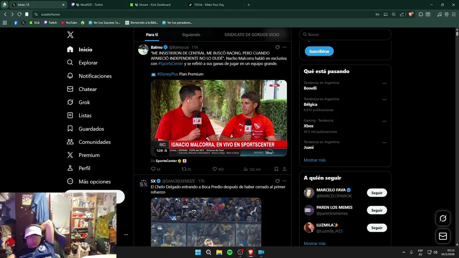This screenshot has width=459, height=258.
Task: Bookmark Balmo's post
Action: click(x=276, y=169)
